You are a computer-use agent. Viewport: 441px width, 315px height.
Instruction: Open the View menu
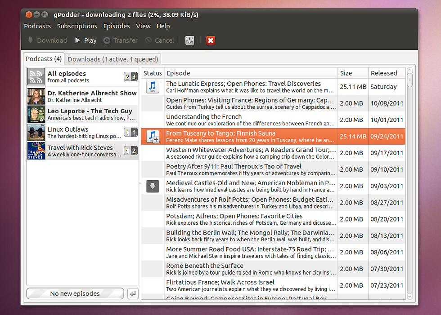pyautogui.click(x=143, y=26)
